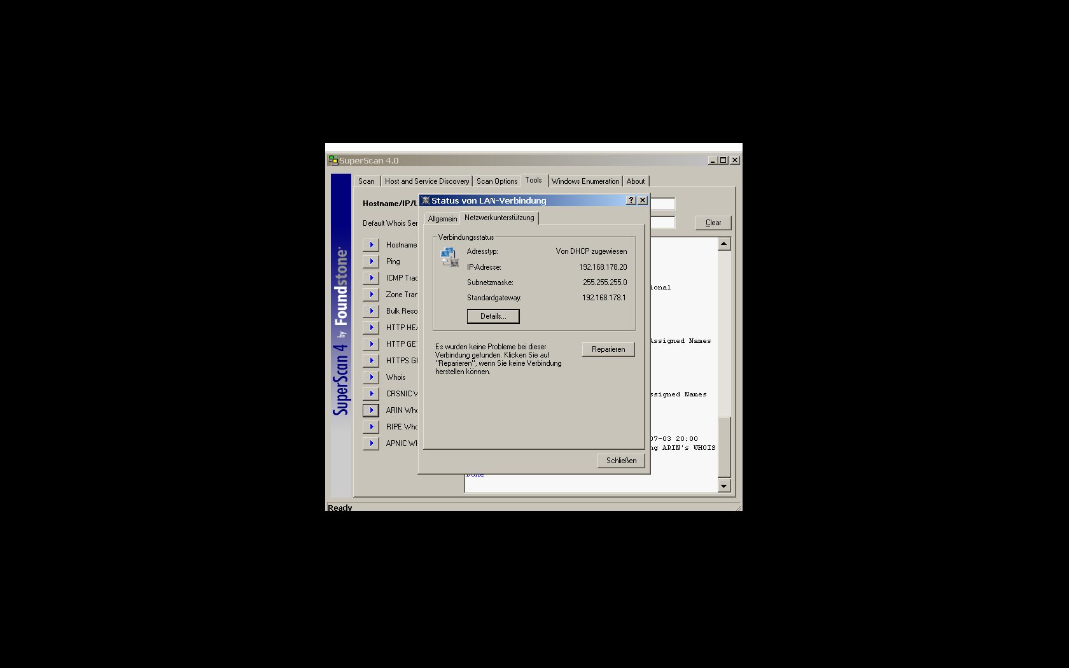This screenshot has height=668, width=1069.
Task: Run the ICMP Traceroute arrow button
Action: pyautogui.click(x=371, y=278)
